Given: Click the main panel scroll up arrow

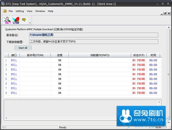Looking at the screenshot, I should click(169, 27).
